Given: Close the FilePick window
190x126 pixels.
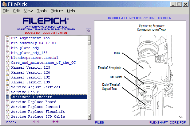Looking at the screenshot, I should 185,4.
